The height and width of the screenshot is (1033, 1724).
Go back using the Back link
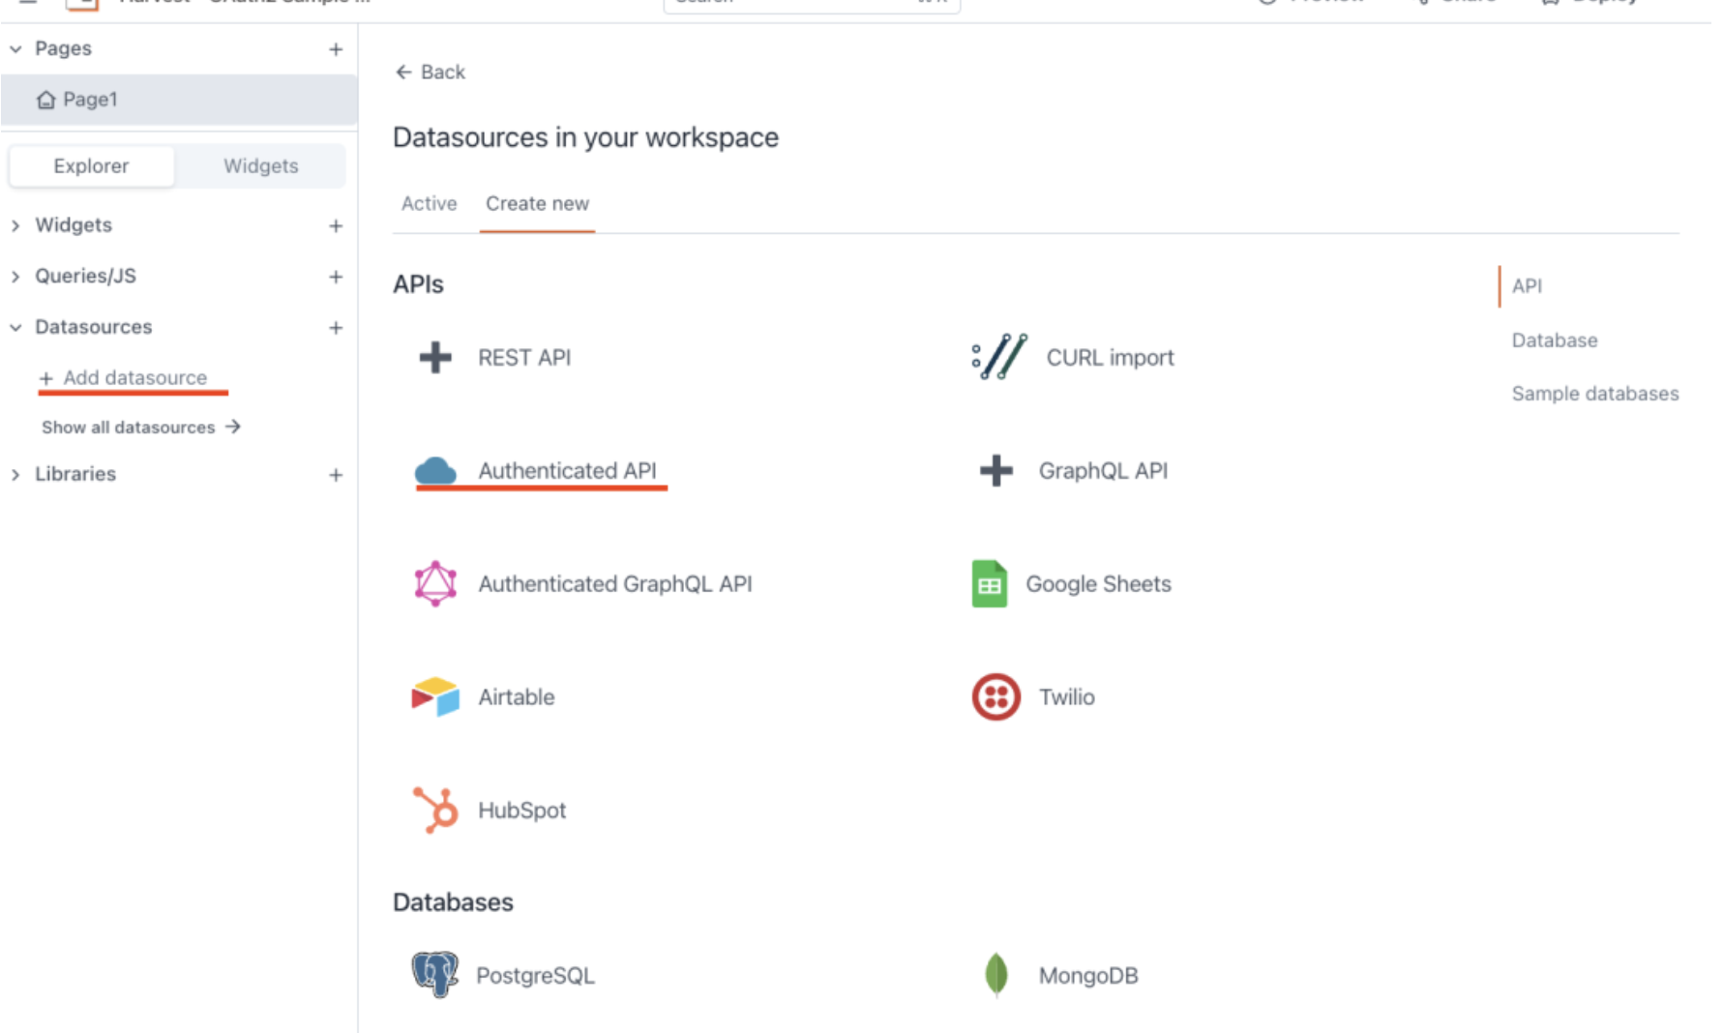pos(431,73)
